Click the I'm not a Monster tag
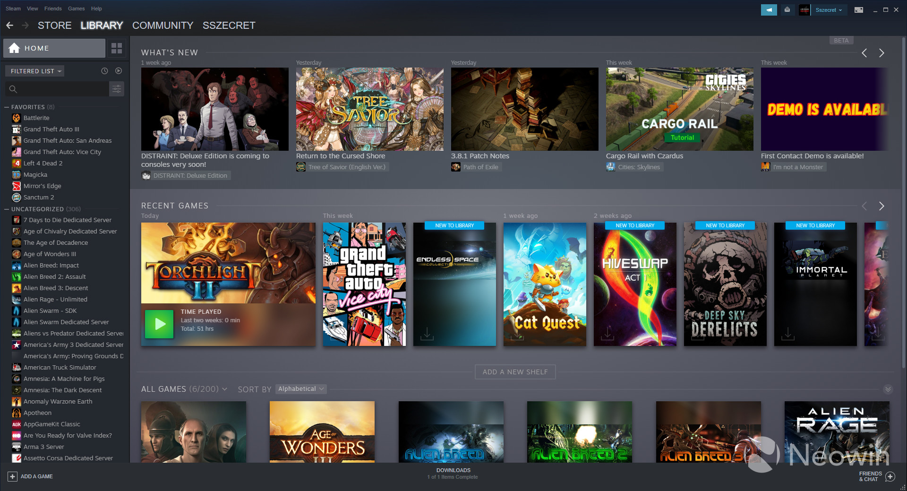The width and height of the screenshot is (907, 491). tap(794, 167)
